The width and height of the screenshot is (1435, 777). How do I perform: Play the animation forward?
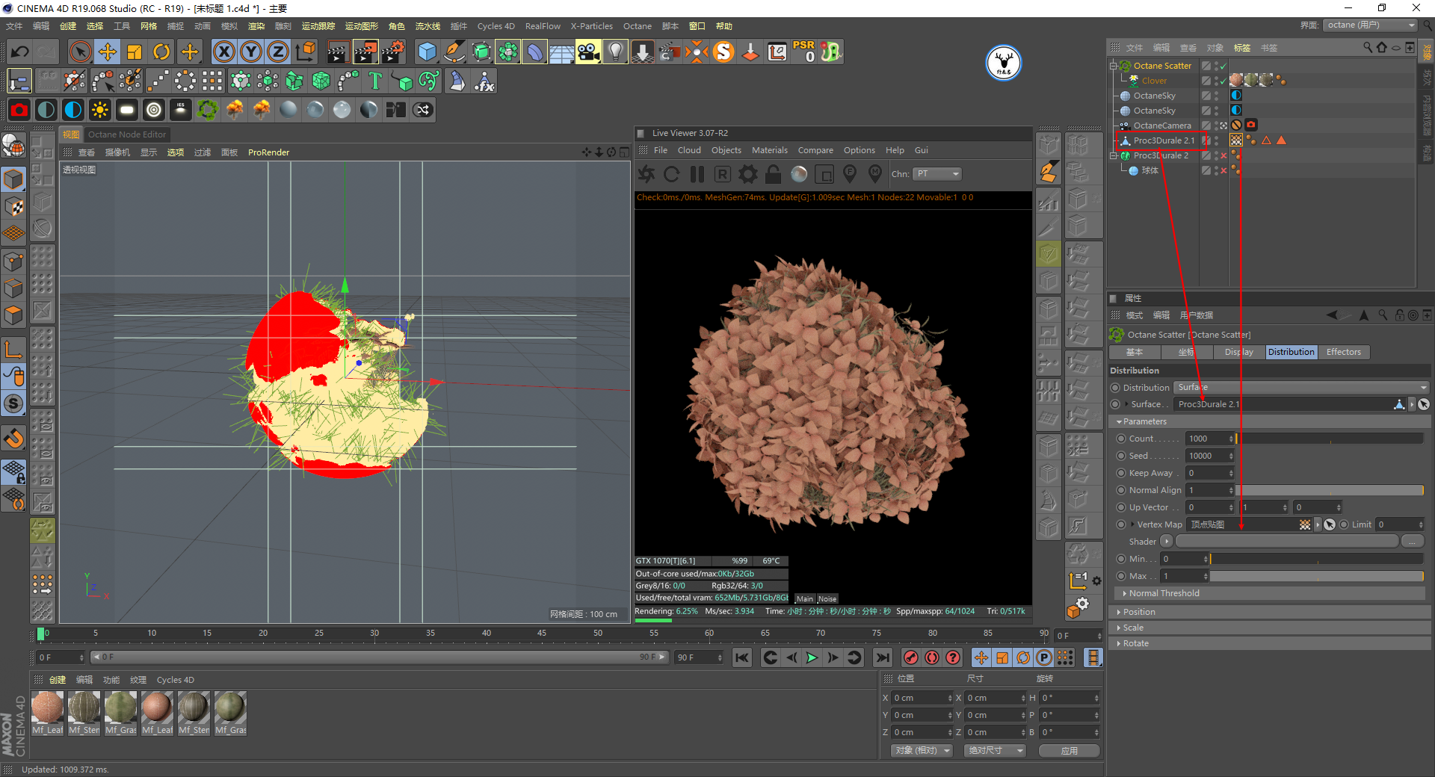[x=812, y=657]
